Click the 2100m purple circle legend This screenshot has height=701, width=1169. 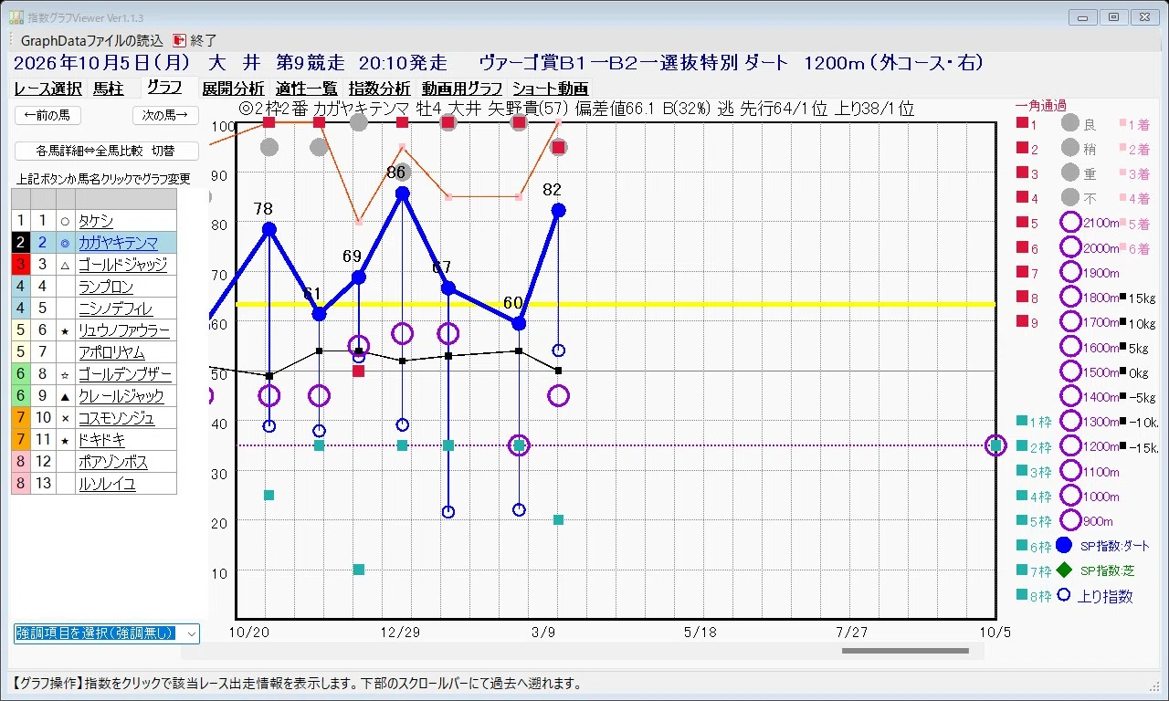point(1070,223)
